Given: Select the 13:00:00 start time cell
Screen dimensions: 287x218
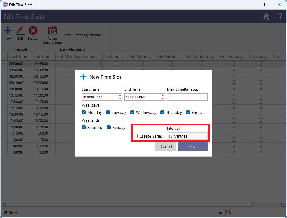Looking at the screenshot, I should [x=20, y=114].
